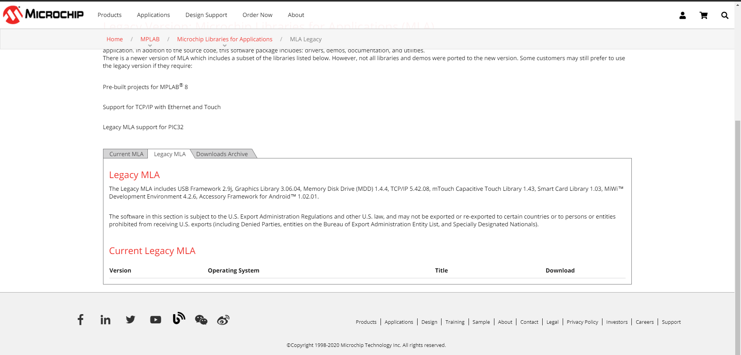The image size is (741, 355).
Task: Open footer Legal link
Action: 552,322
